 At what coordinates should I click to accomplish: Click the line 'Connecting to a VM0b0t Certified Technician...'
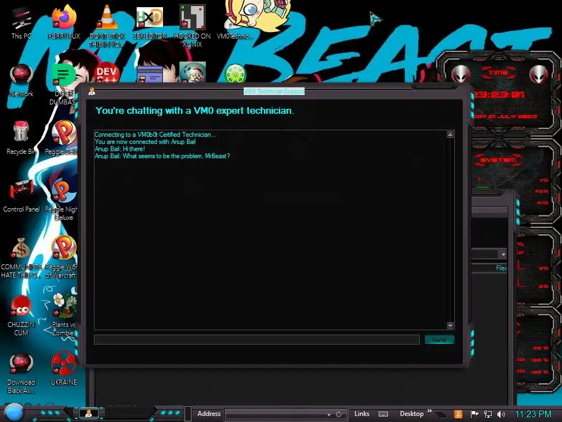click(155, 135)
